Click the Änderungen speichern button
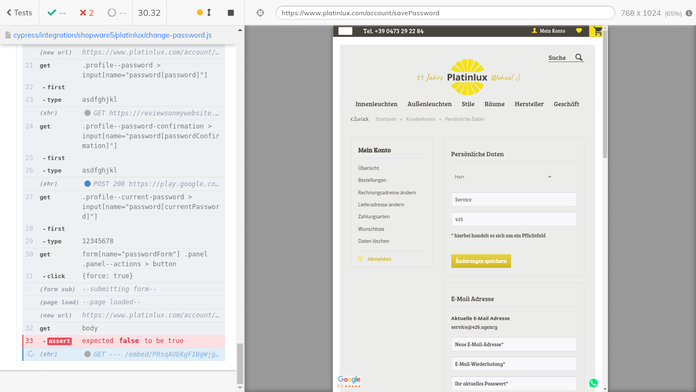This screenshot has width=696, height=392. coord(481,261)
